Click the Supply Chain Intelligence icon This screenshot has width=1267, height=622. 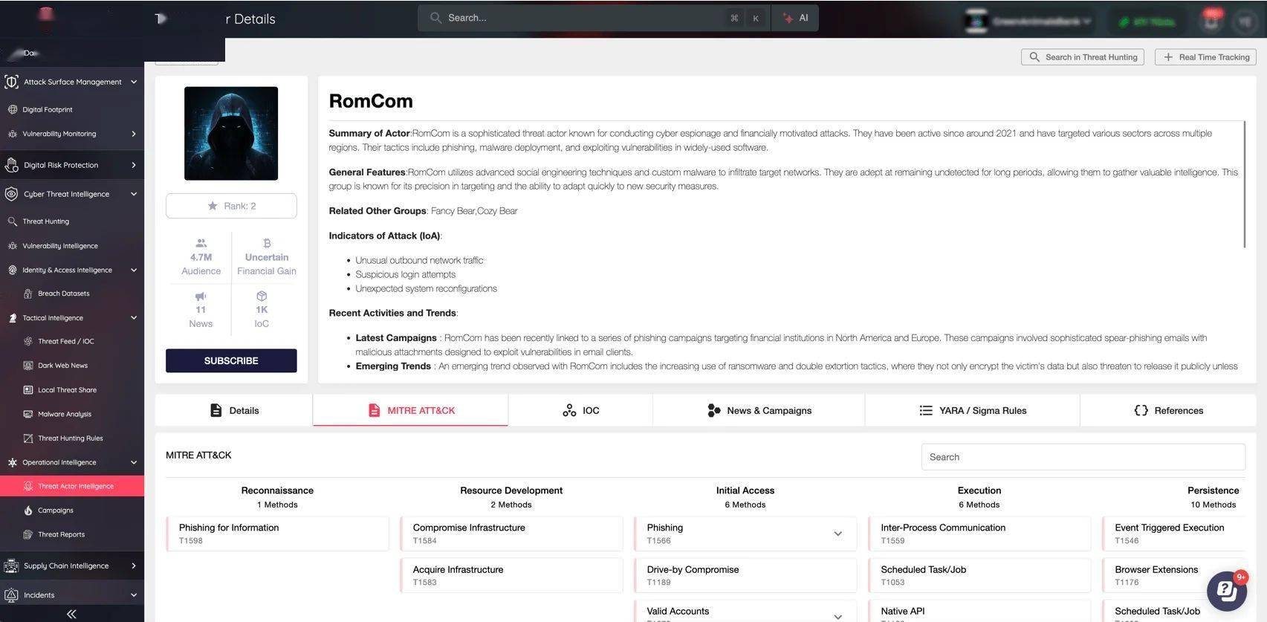tap(11, 566)
